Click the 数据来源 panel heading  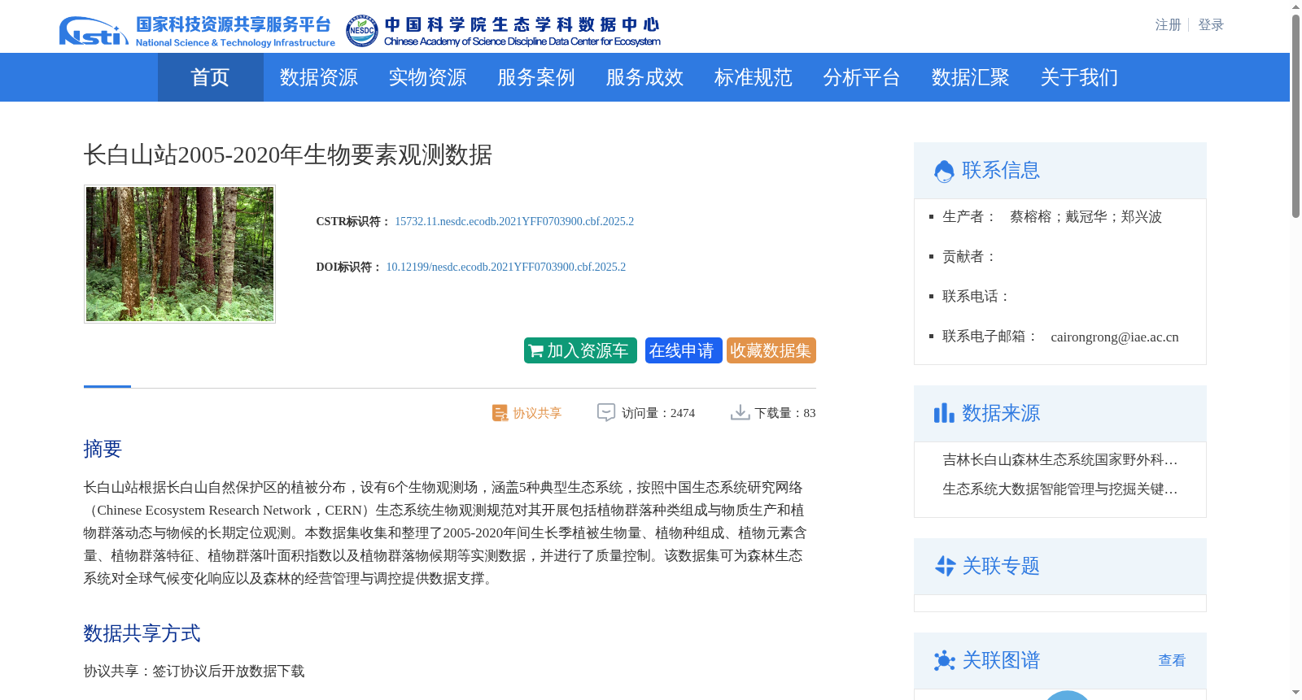[x=1001, y=413]
